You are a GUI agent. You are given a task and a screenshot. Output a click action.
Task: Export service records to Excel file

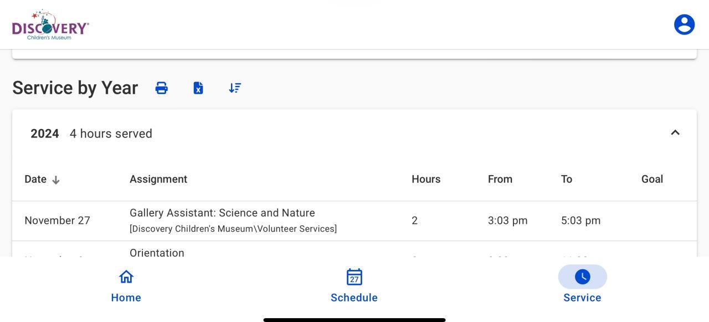pyautogui.click(x=198, y=88)
